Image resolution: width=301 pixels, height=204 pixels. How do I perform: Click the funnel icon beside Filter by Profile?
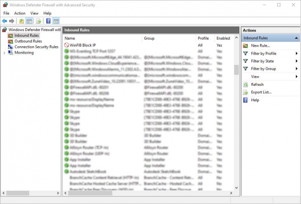click(246, 54)
